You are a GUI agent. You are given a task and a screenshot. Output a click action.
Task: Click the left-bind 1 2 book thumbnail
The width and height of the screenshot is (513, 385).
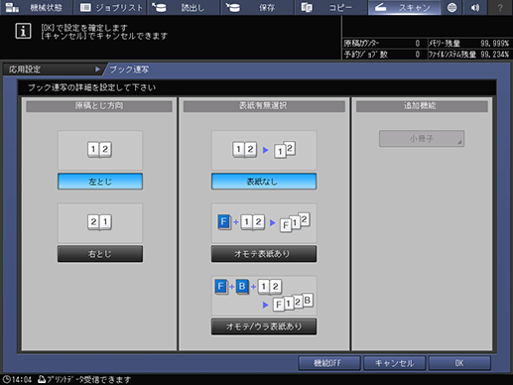(x=100, y=150)
